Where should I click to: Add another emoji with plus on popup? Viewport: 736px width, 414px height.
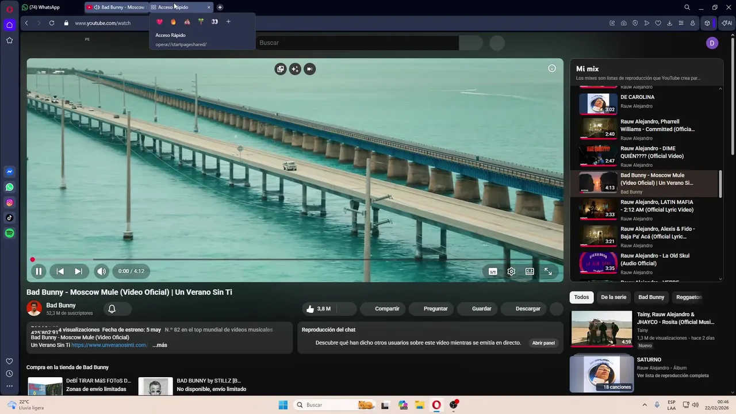(228, 22)
